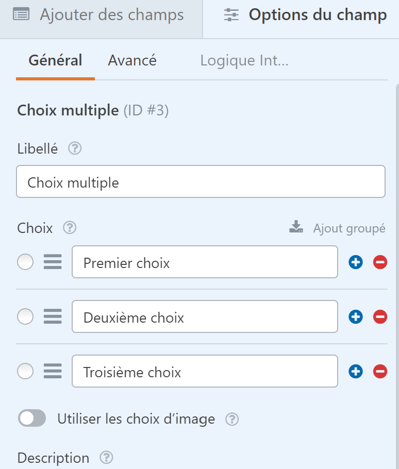Remove the Deuxième choix option
The width and height of the screenshot is (399, 469).
(380, 317)
